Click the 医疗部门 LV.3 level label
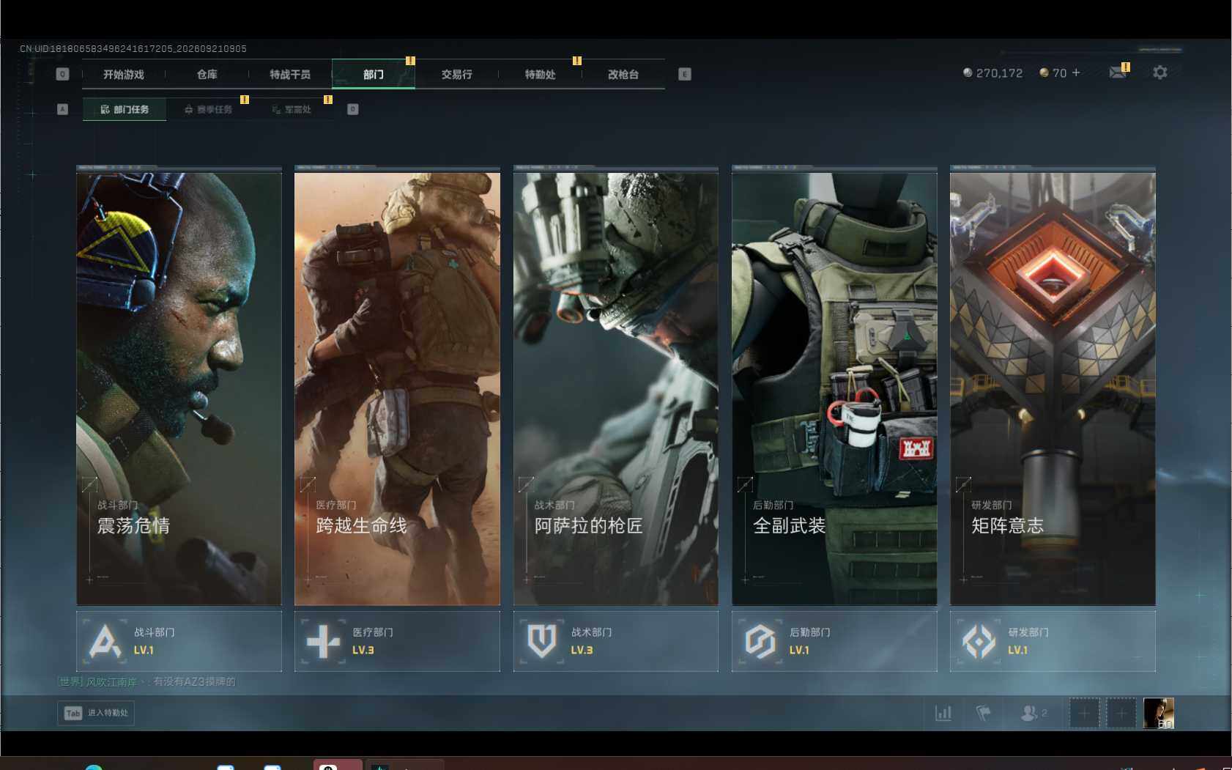 click(363, 651)
